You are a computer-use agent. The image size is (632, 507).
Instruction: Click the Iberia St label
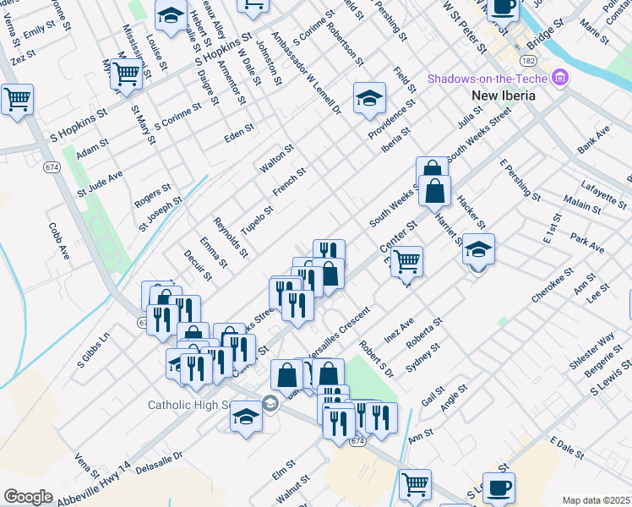[395, 140]
